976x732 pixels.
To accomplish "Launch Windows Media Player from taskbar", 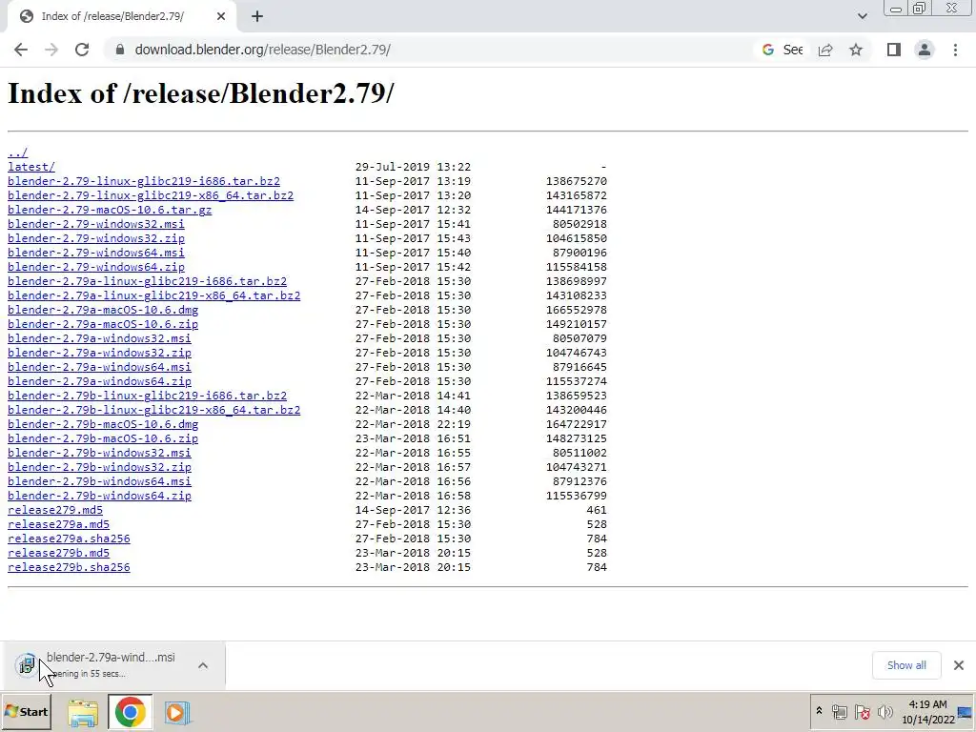I will pyautogui.click(x=176, y=713).
